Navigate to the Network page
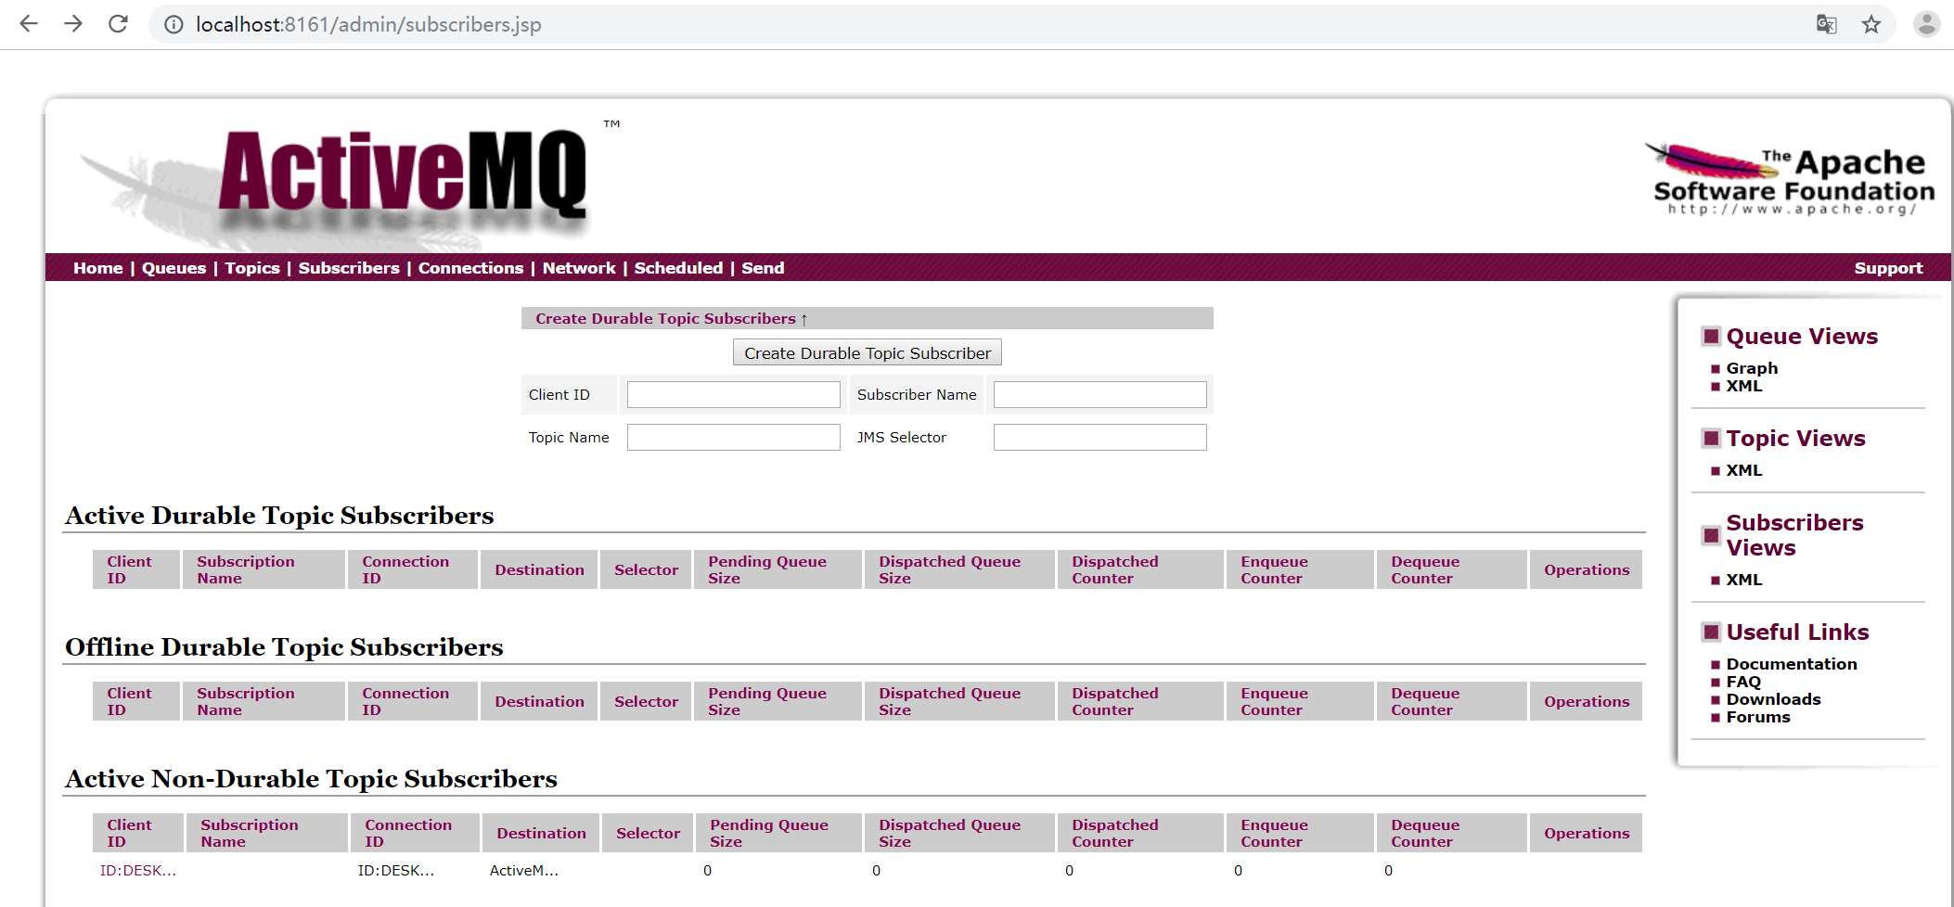This screenshot has width=1954, height=907. pos(579,268)
